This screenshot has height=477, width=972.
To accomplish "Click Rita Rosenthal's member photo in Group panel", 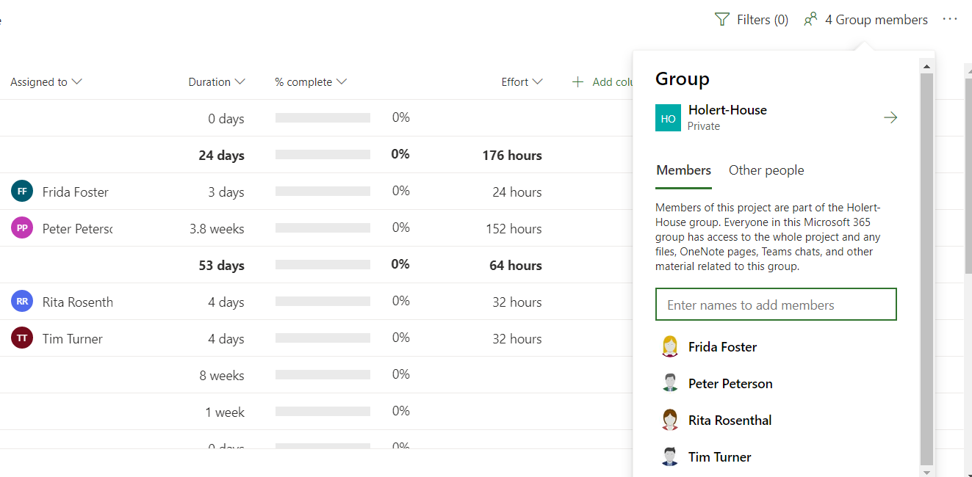I will tap(669, 420).
